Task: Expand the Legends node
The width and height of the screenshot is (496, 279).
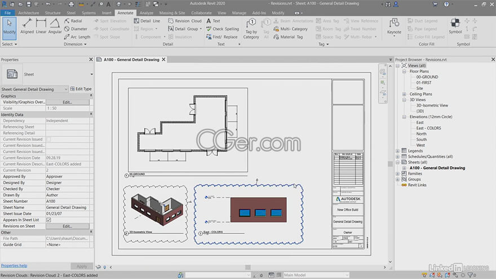Action: point(397,151)
